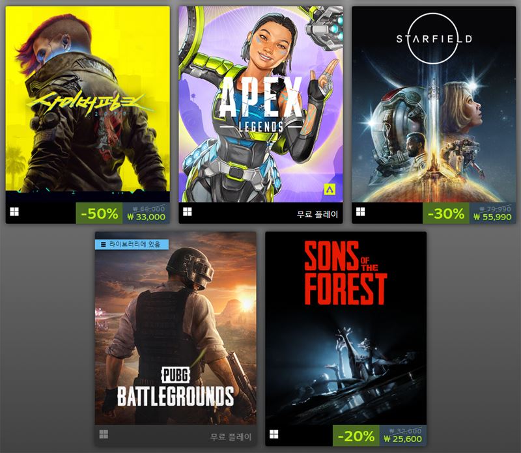Click the list icon in the PUBG library badge
The image size is (521, 453).
tap(104, 245)
